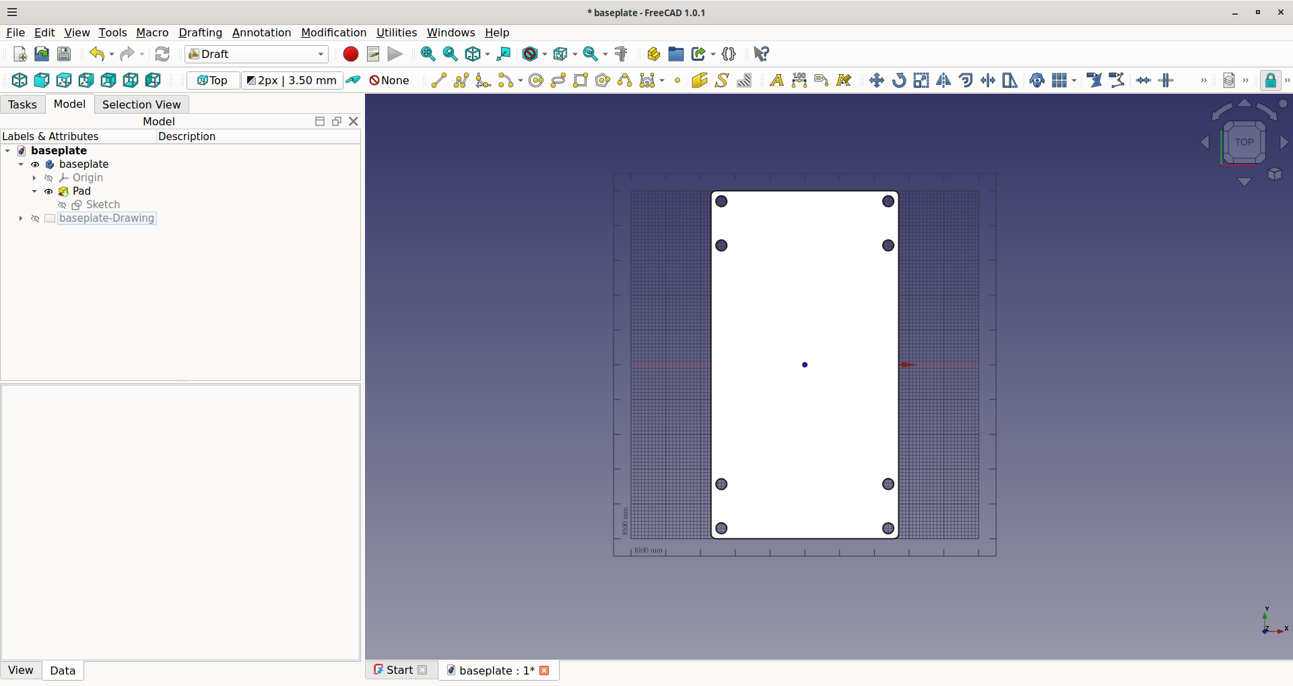The image size is (1293, 686).
Task: Click the Draft Rectangle tool
Action: click(x=581, y=81)
